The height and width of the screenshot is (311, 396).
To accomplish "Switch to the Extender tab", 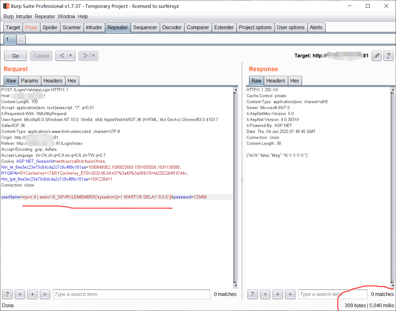I will [x=224, y=27].
